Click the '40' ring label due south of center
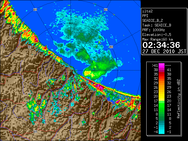This screenshot has width=188, height=141. 70,117
